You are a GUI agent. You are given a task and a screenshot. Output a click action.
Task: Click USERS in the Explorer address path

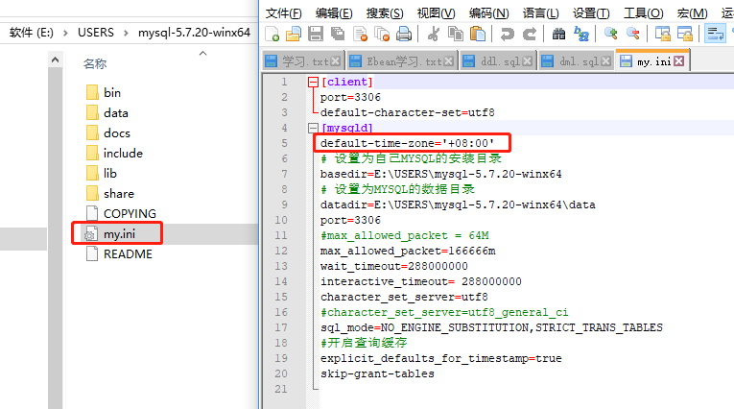click(96, 33)
